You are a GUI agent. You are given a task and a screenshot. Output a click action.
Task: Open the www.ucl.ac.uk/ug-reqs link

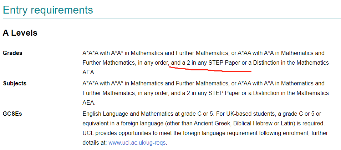137,143
